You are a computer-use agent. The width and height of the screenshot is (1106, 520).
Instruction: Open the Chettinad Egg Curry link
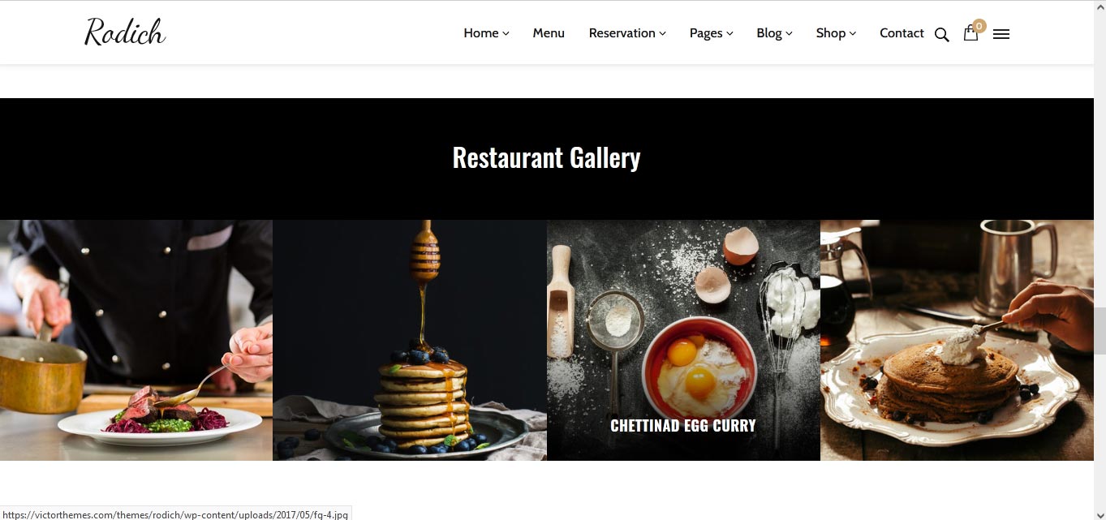pyautogui.click(x=683, y=425)
